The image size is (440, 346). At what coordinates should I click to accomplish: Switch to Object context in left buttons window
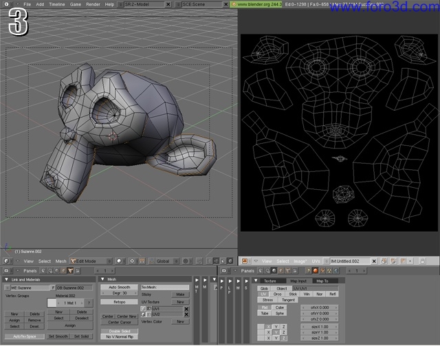(64, 270)
